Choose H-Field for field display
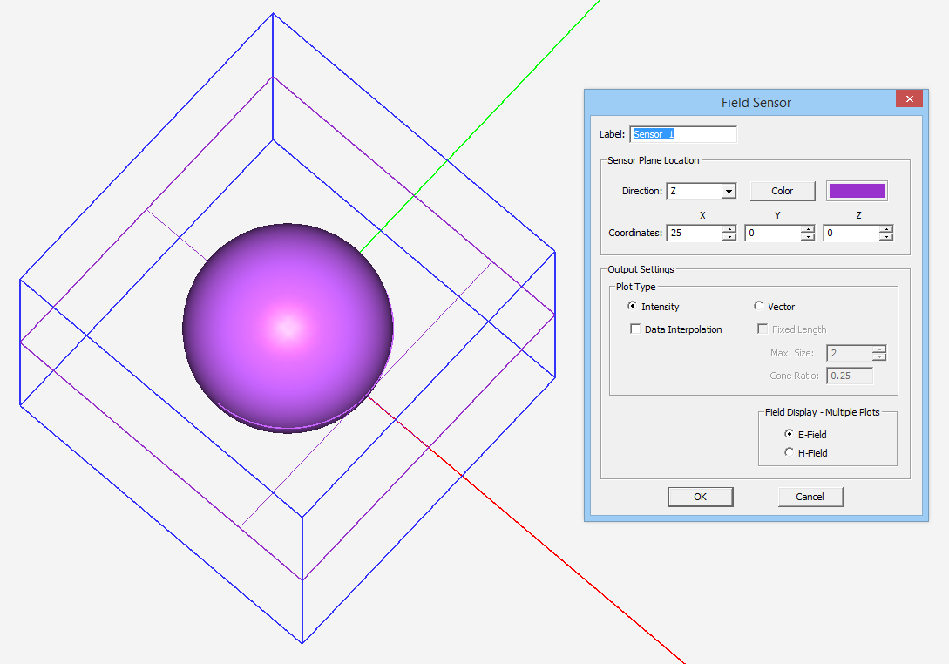Image resolution: width=949 pixels, height=664 pixels. tap(790, 452)
